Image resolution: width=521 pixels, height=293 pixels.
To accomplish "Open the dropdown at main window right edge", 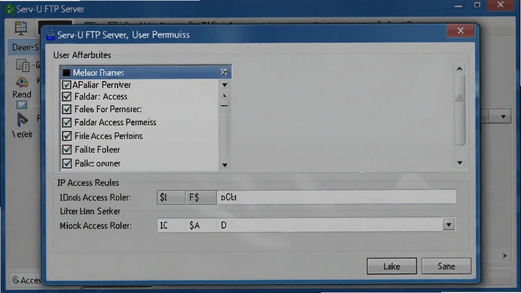I will coord(503,117).
